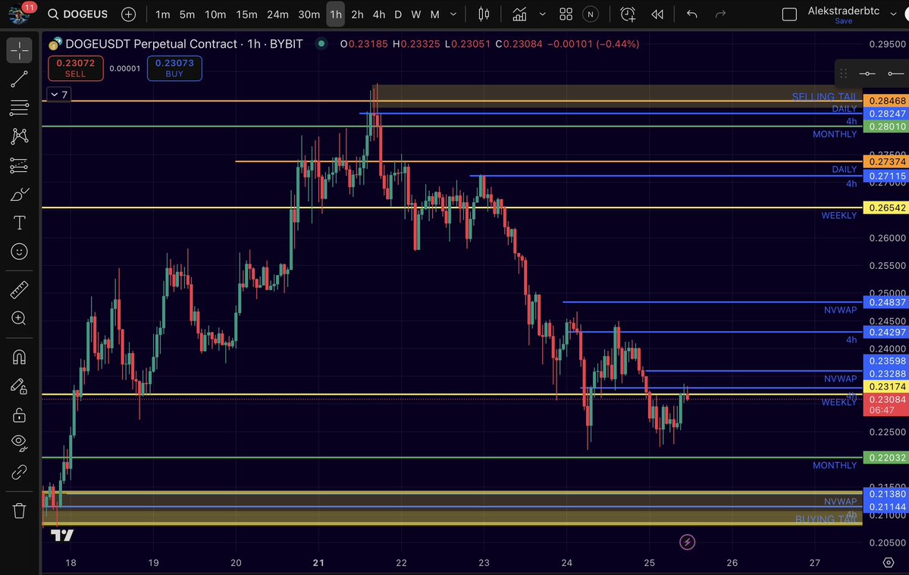Screen dimensions: 909x575
Task: Select the pattern drawing tool
Action: coord(19,136)
